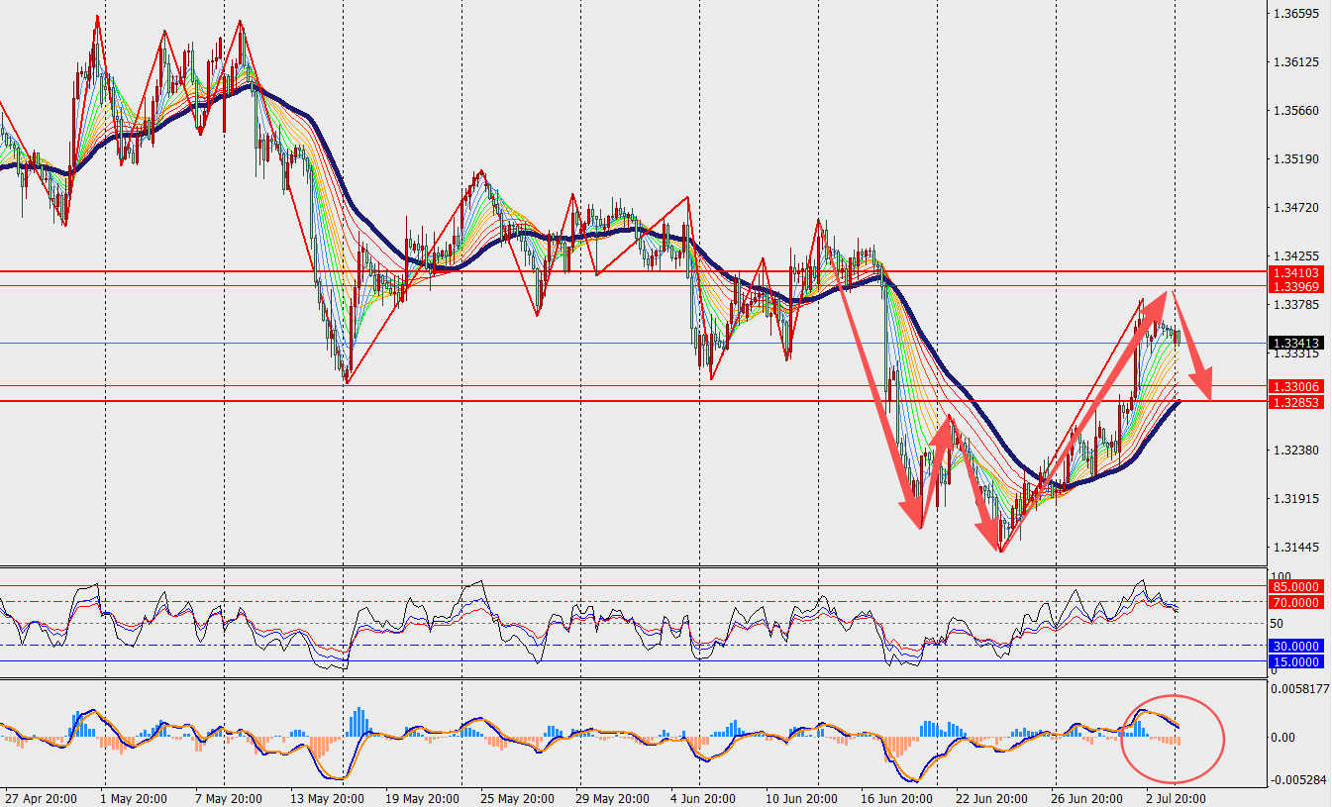
Task: Select the black current price label 1.33413
Action: tap(1296, 343)
